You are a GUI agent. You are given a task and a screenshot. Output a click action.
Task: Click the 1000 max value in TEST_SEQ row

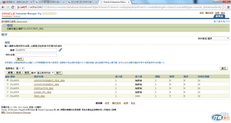pos(138,96)
